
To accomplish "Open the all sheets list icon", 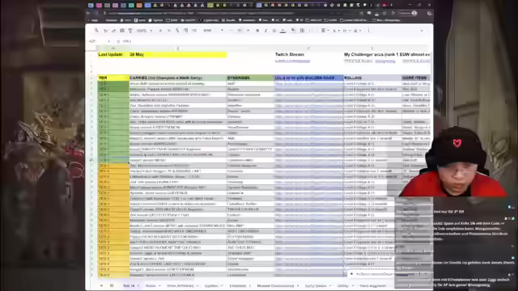I will pos(112,285).
